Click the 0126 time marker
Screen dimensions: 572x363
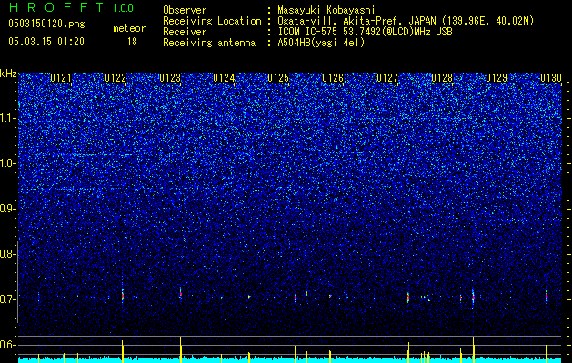[333, 78]
